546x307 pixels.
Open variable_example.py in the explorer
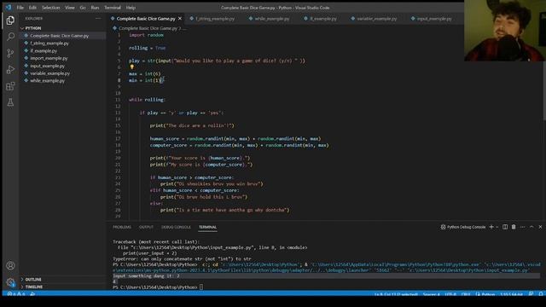62,73
